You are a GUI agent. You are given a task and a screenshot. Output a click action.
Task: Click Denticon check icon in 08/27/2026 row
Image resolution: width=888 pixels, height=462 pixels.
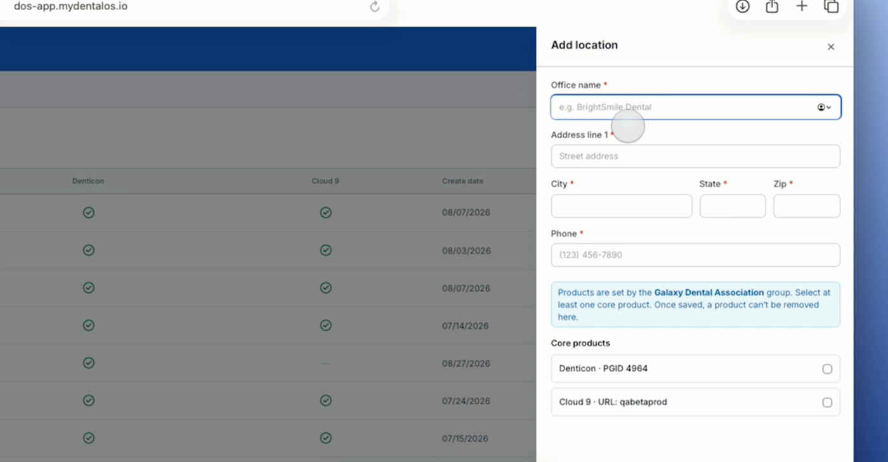[89, 363]
